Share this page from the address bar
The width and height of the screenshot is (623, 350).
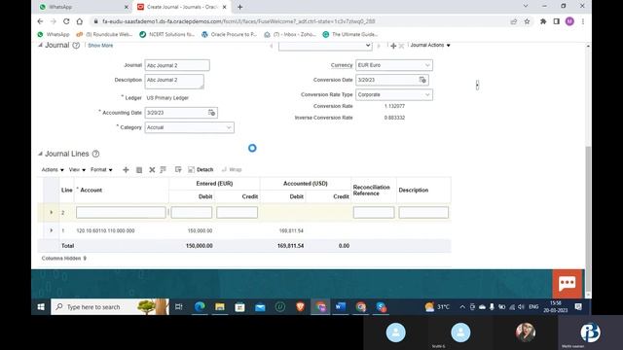(514, 21)
